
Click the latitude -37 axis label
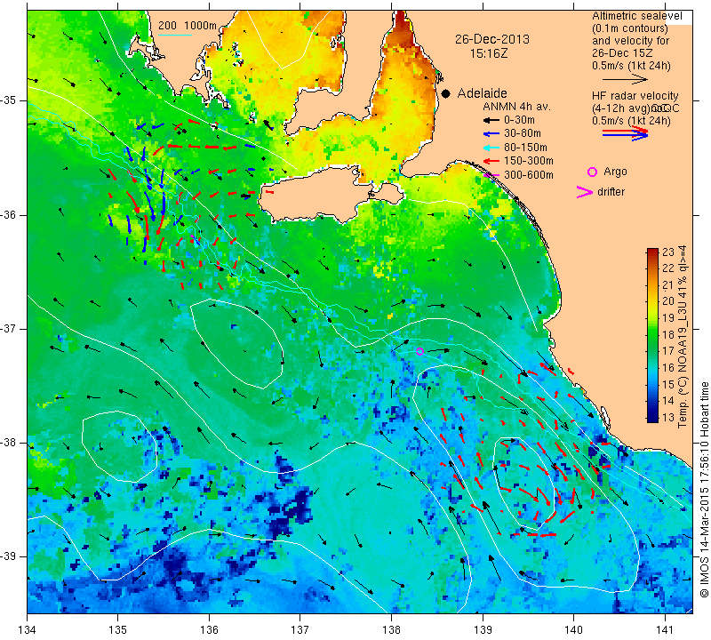click(x=9, y=328)
